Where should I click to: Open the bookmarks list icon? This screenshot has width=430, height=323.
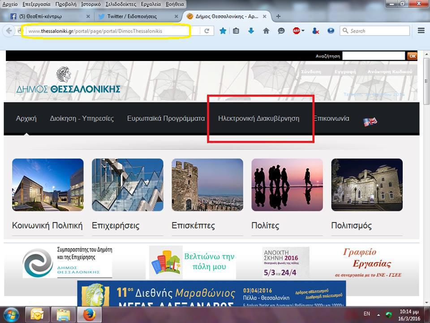coord(236,31)
